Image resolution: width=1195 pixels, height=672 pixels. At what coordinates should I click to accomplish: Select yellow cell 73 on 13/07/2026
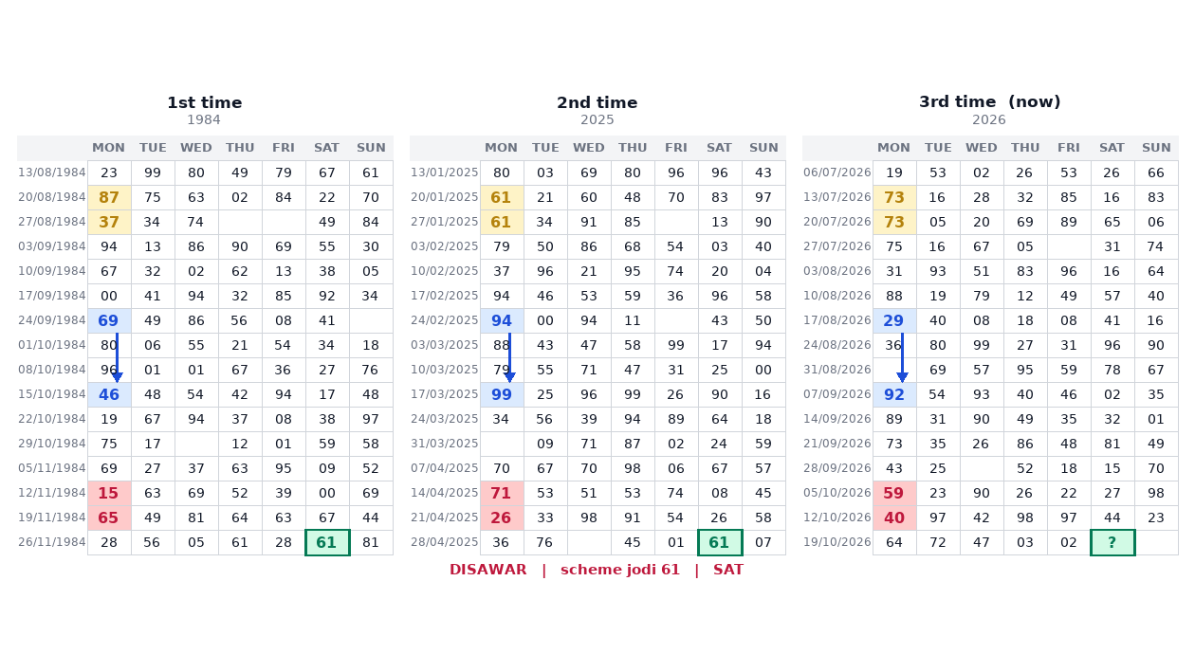click(x=894, y=197)
